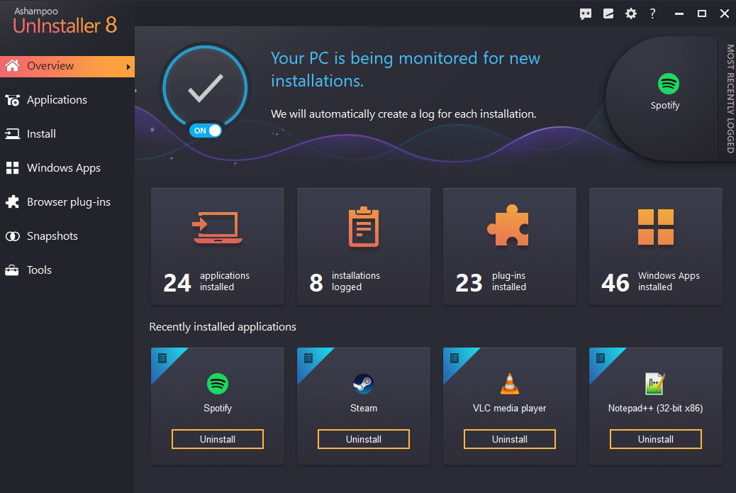
Task: Click the VLC media player cone icon
Action: [509, 384]
